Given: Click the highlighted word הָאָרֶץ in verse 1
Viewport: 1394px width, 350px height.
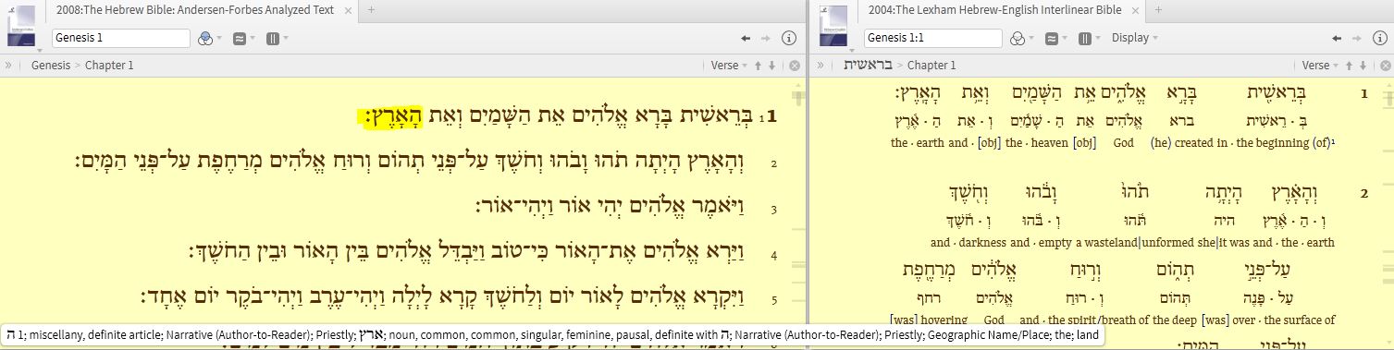Looking at the screenshot, I should tap(394, 117).
